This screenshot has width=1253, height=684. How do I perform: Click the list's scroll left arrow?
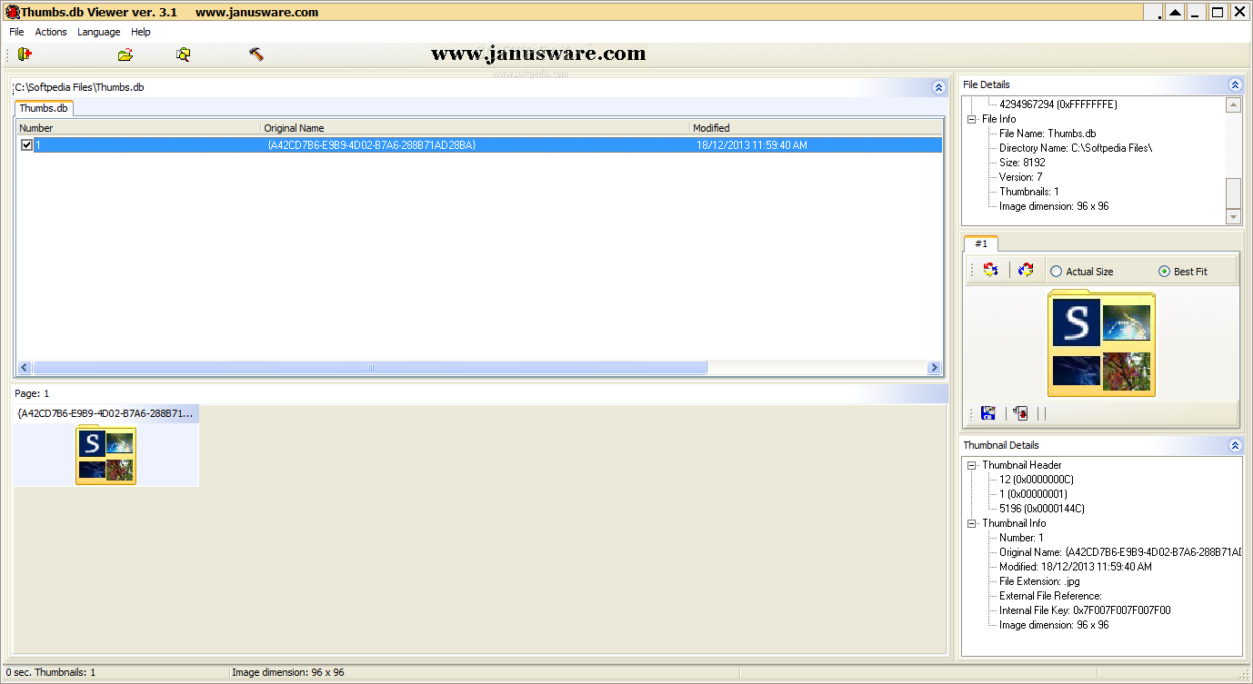pyautogui.click(x=24, y=368)
